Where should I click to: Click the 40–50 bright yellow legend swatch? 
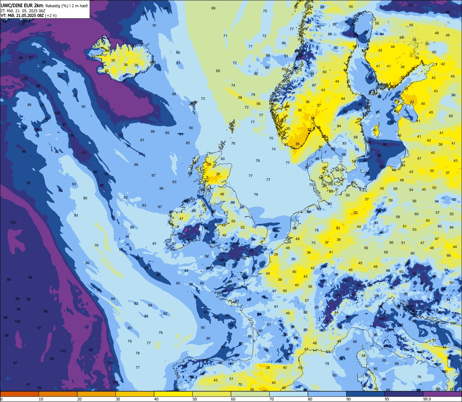(173, 394)
